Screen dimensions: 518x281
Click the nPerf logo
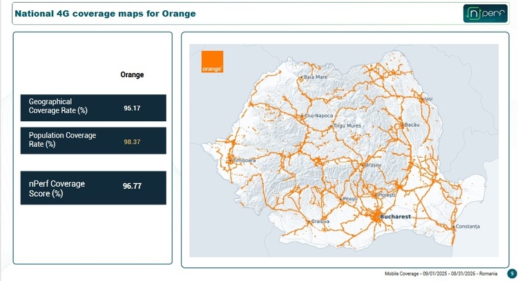tap(486, 14)
